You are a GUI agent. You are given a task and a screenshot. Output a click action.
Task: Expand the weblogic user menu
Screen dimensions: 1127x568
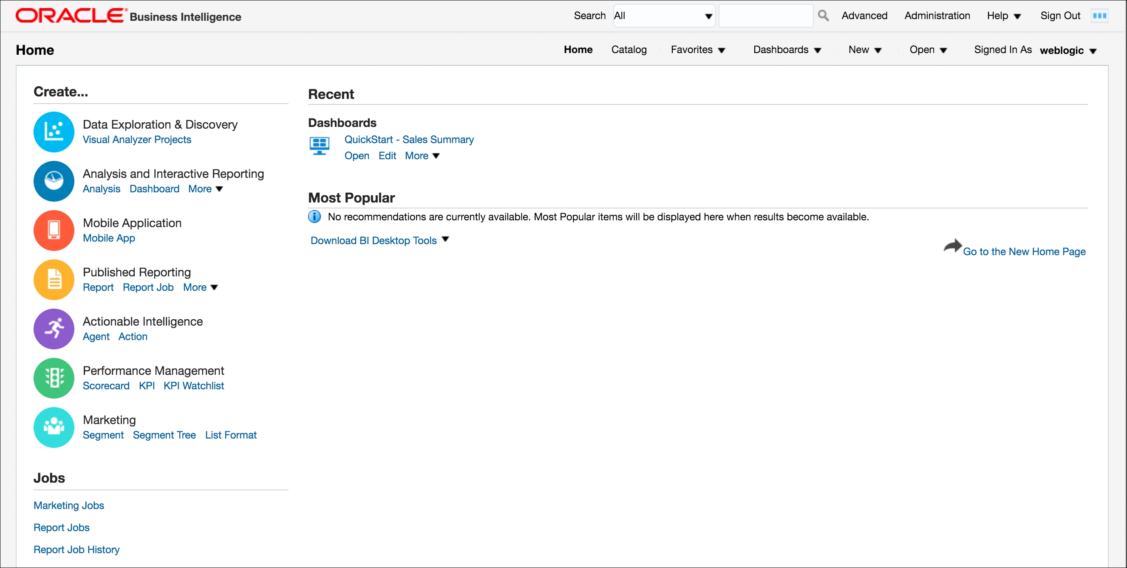click(x=1068, y=50)
